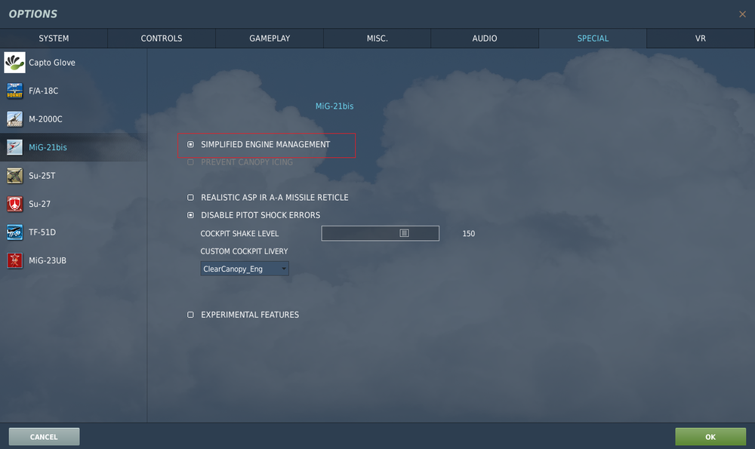Open the VR tab
The image size is (755, 449).
(701, 38)
